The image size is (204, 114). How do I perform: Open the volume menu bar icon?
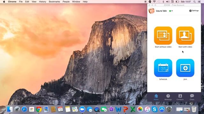[x=168, y=2]
